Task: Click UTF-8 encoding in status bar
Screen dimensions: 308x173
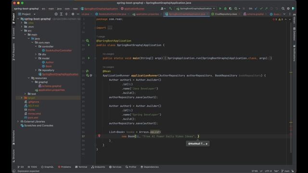Action: click(268, 171)
